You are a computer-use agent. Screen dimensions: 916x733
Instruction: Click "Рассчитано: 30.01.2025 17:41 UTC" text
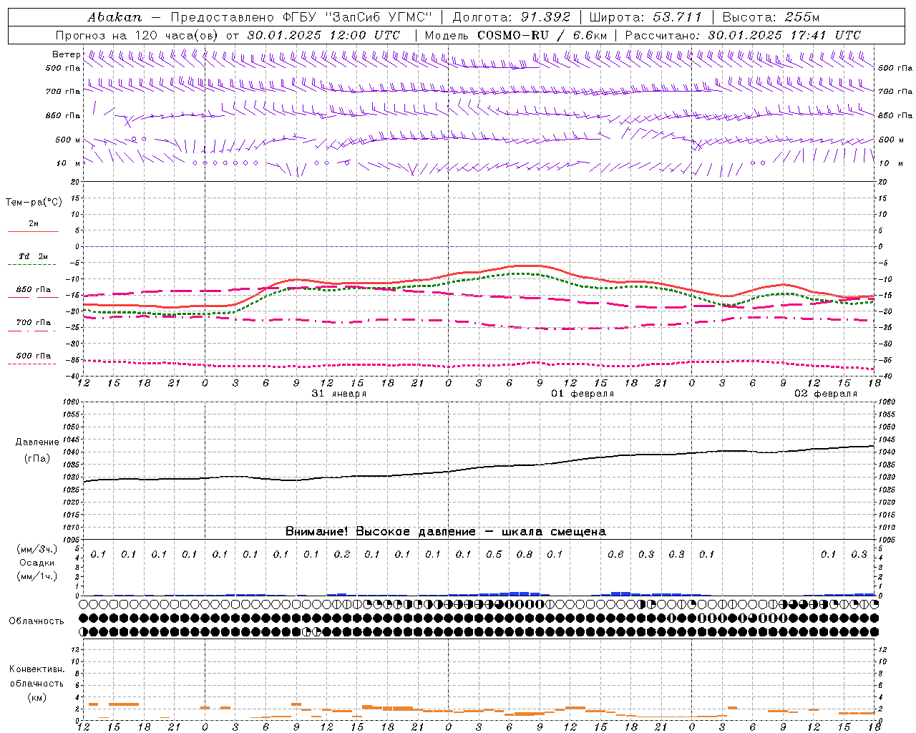coord(743,35)
